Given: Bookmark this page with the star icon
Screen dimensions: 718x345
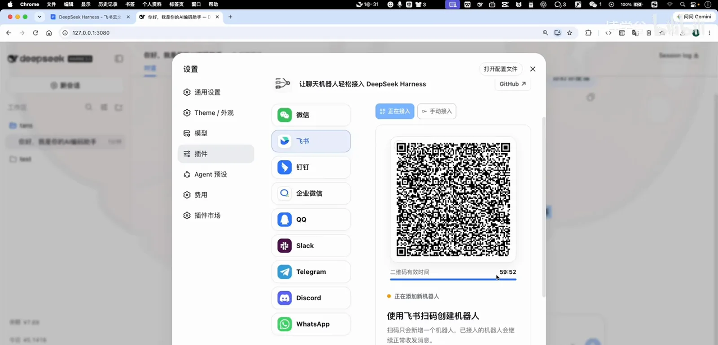Looking at the screenshot, I should click(x=569, y=33).
